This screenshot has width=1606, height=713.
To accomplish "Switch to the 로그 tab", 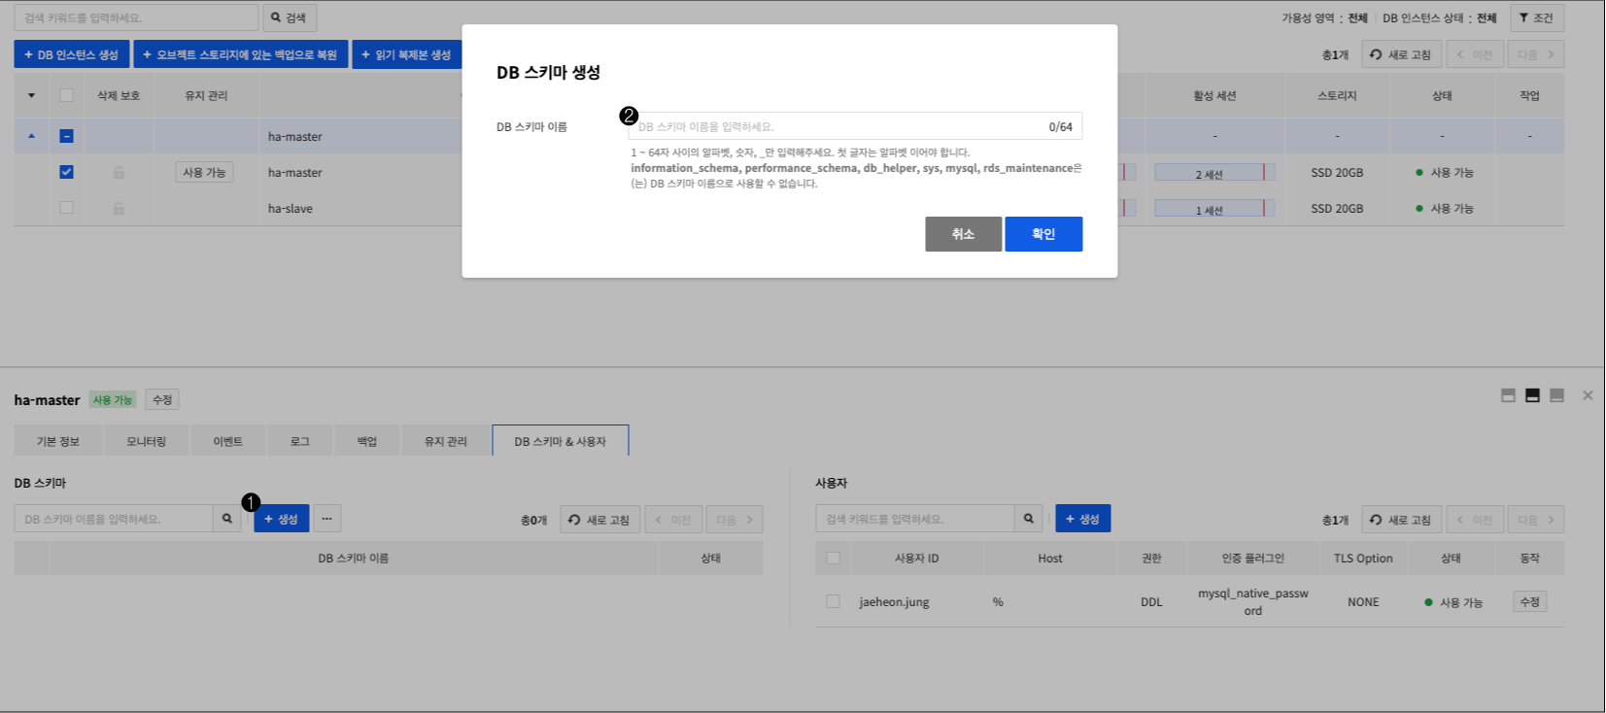I will 300,441.
